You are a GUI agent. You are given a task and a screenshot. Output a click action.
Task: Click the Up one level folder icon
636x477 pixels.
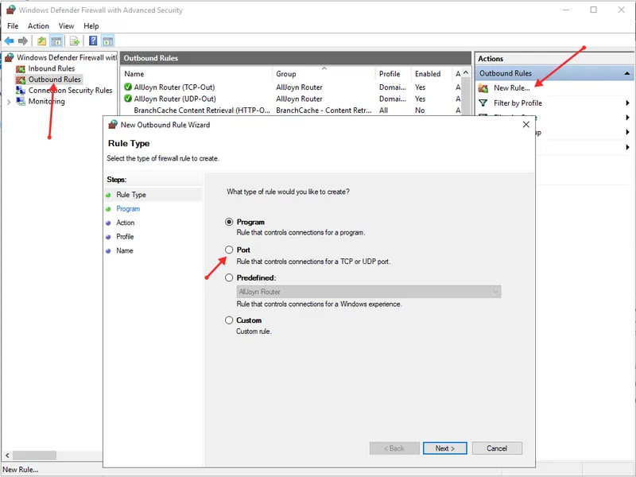(x=41, y=41)
